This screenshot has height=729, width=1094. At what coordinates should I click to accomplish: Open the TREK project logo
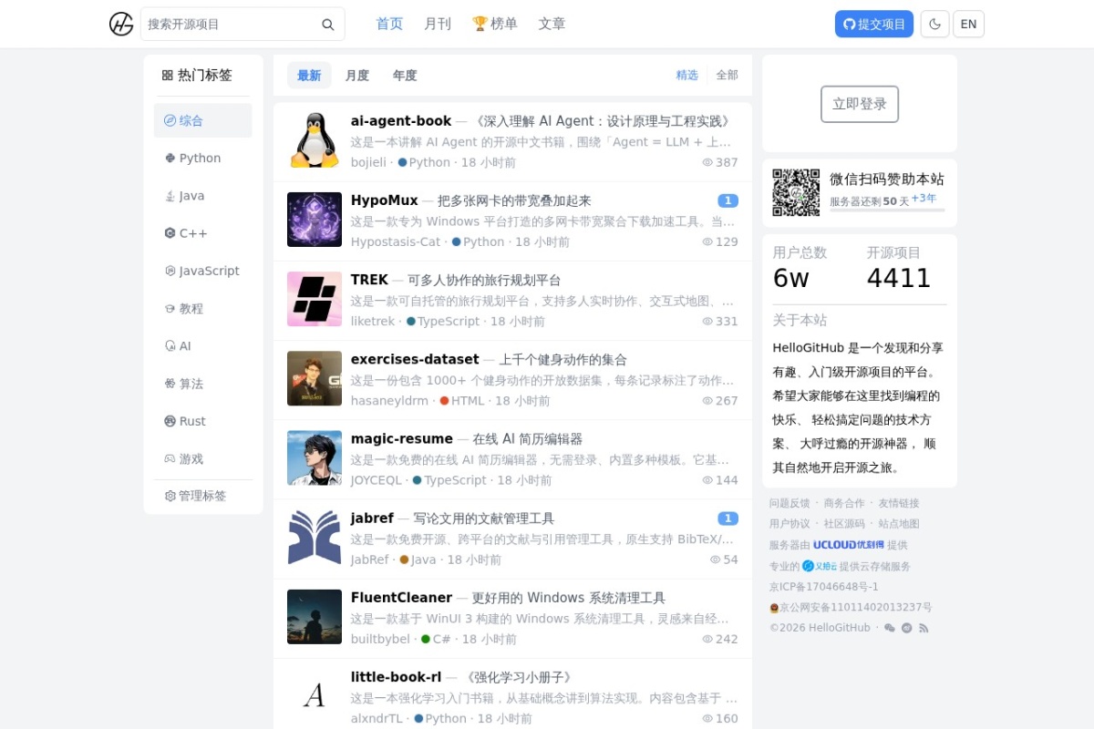coord(315,299)
